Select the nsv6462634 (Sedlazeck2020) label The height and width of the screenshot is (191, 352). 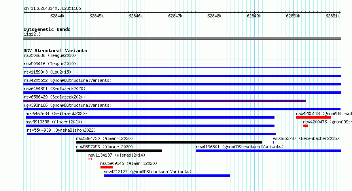tap(56, 113)
